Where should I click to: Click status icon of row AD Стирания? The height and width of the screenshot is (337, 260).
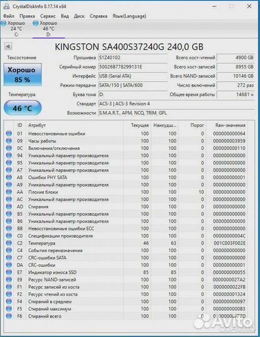9,207
